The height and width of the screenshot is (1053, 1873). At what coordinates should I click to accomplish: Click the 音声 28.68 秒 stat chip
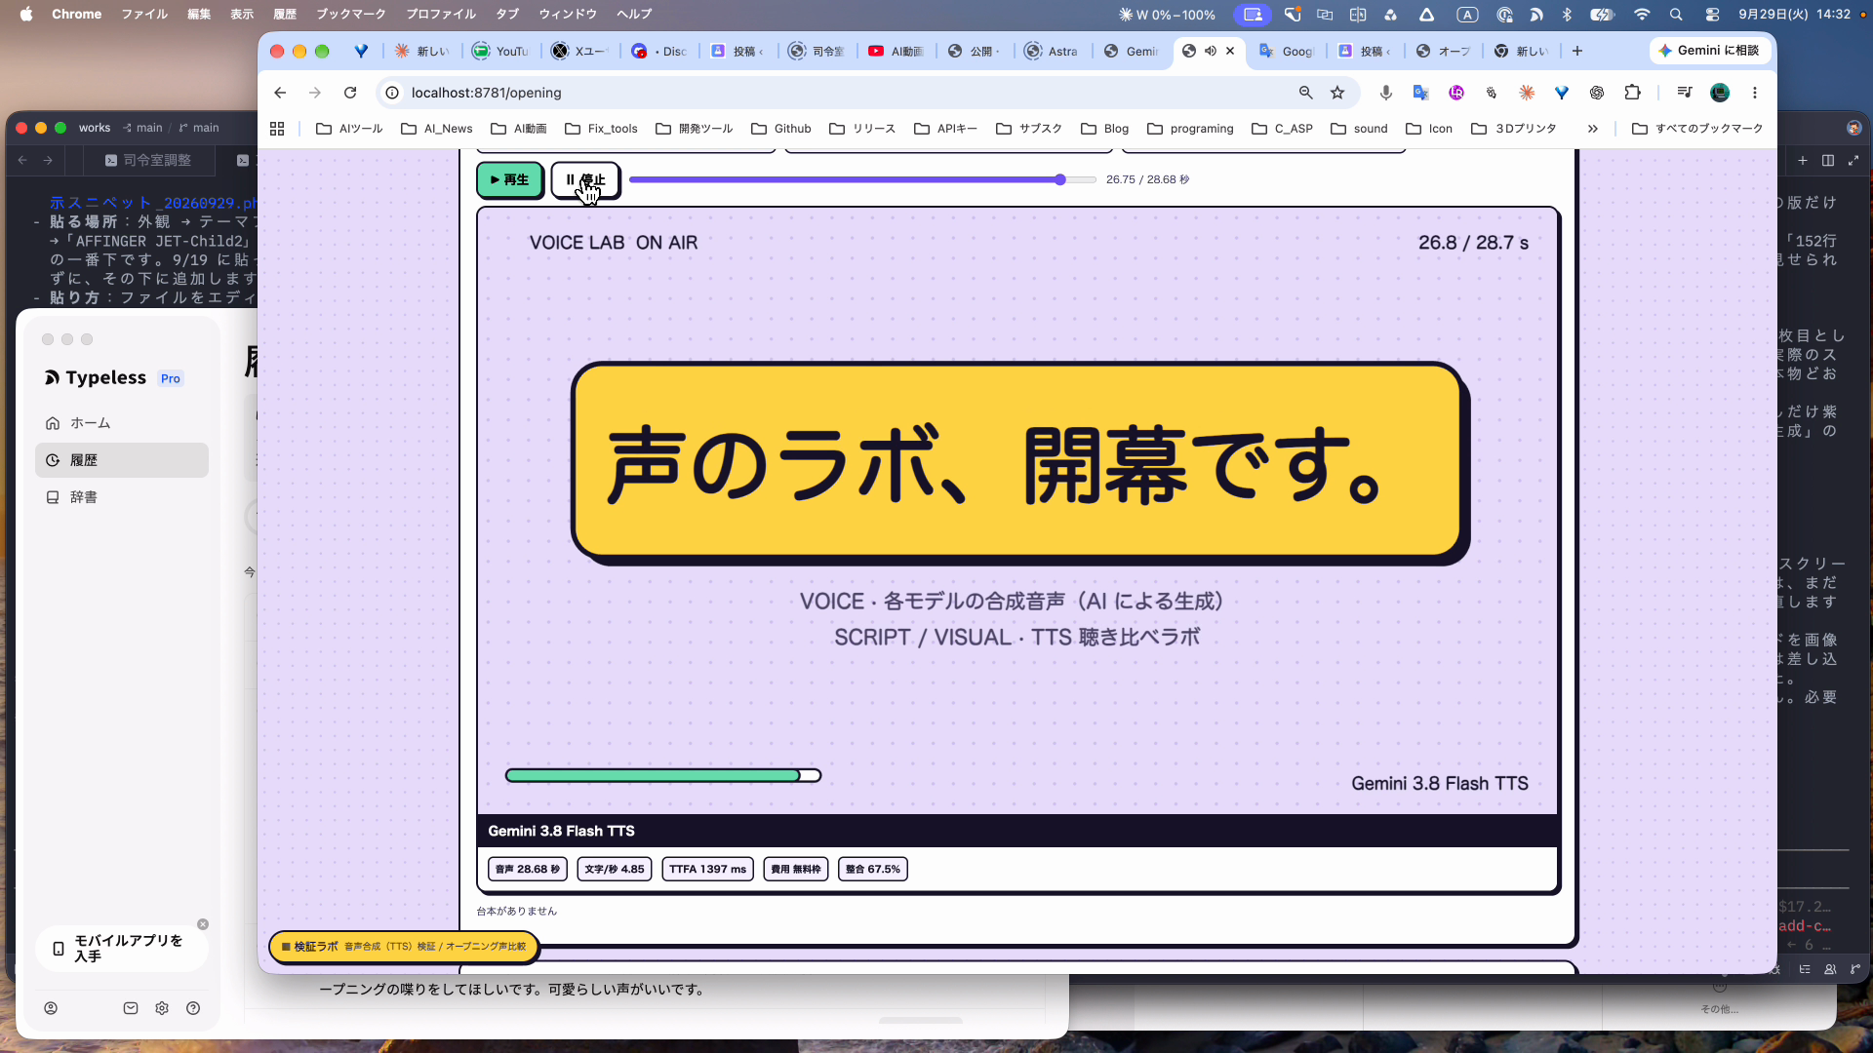coord(528,869)
